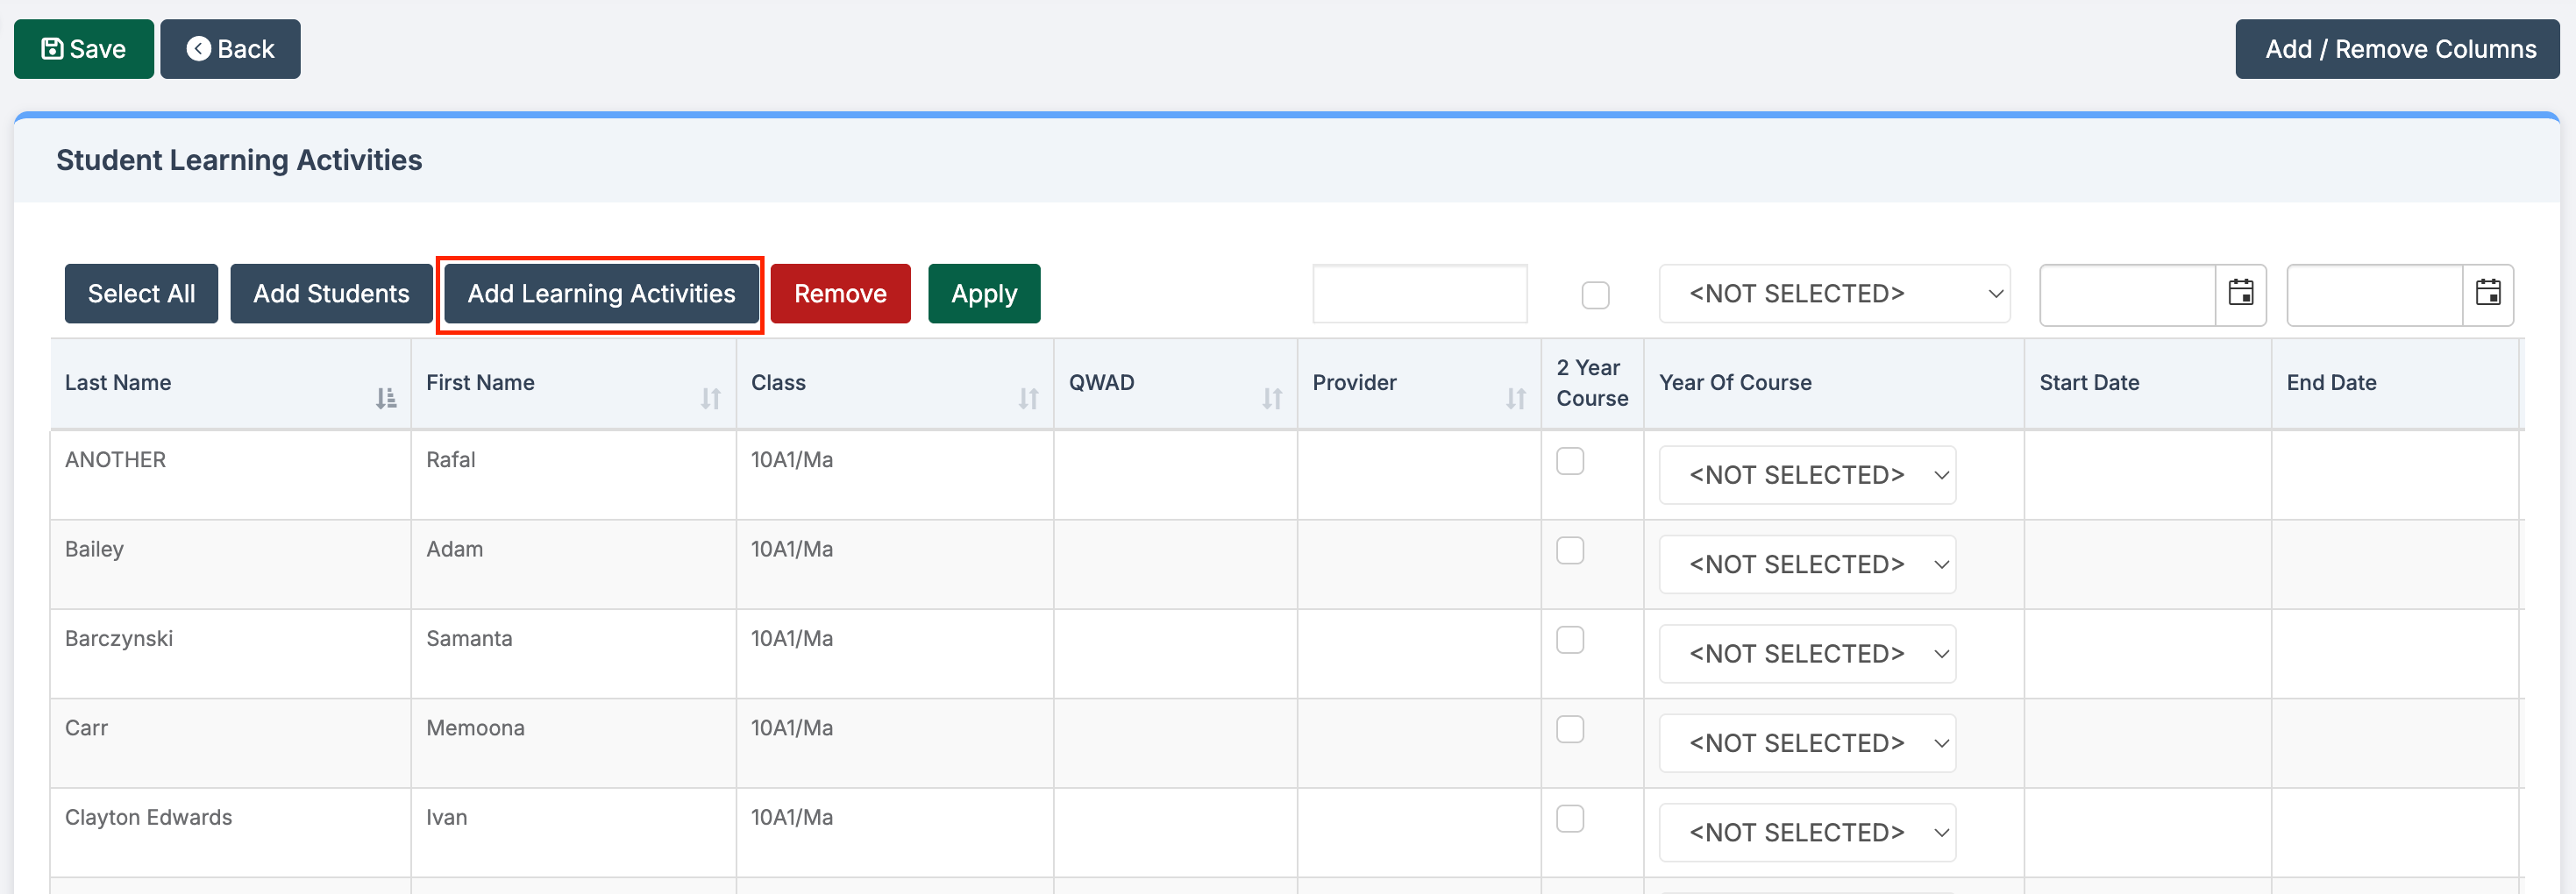Select the Carr last name cell
This screenshot has width=2576, height=894.
pos(231,743)
